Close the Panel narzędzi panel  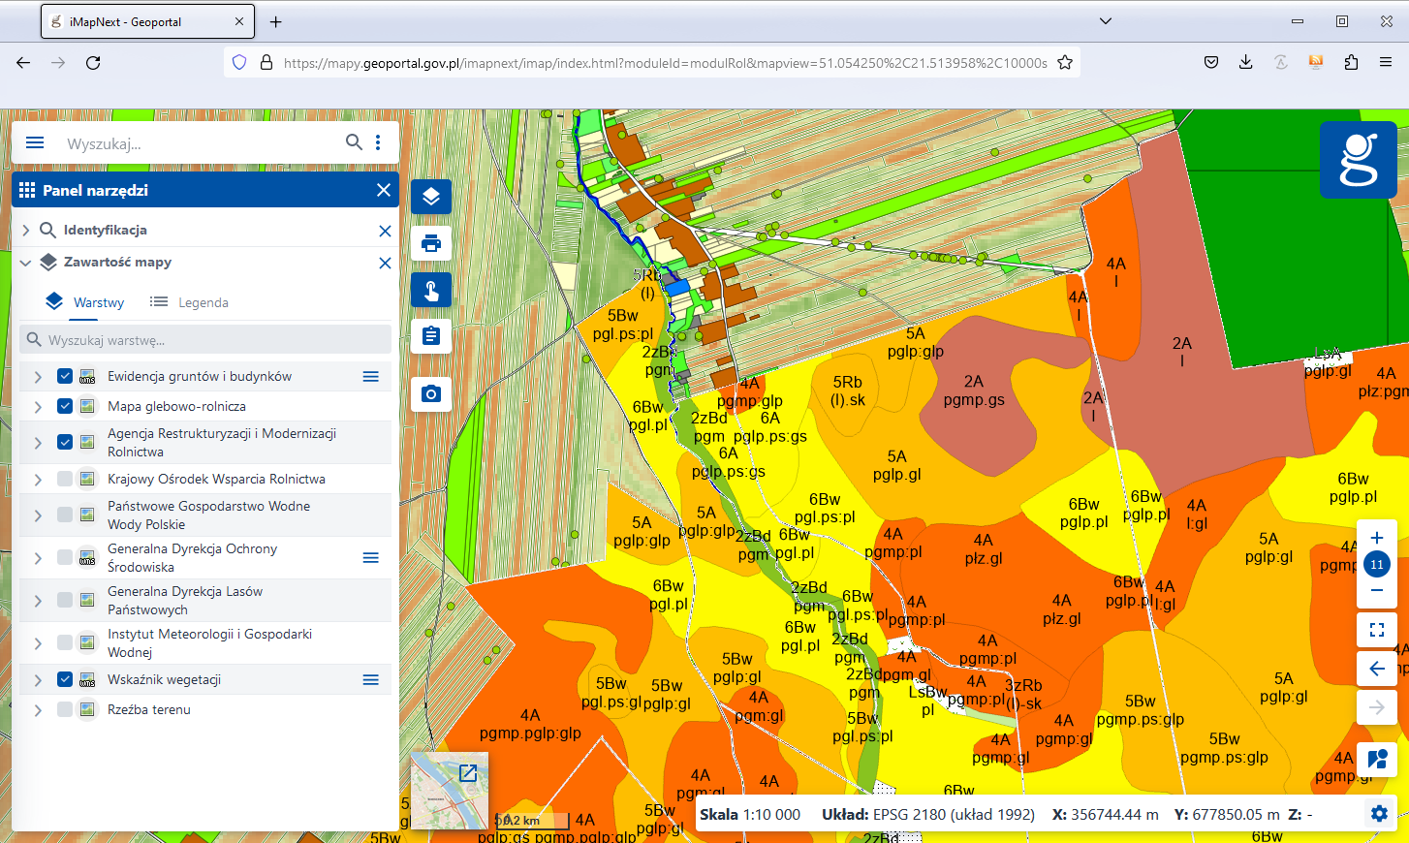384,190
